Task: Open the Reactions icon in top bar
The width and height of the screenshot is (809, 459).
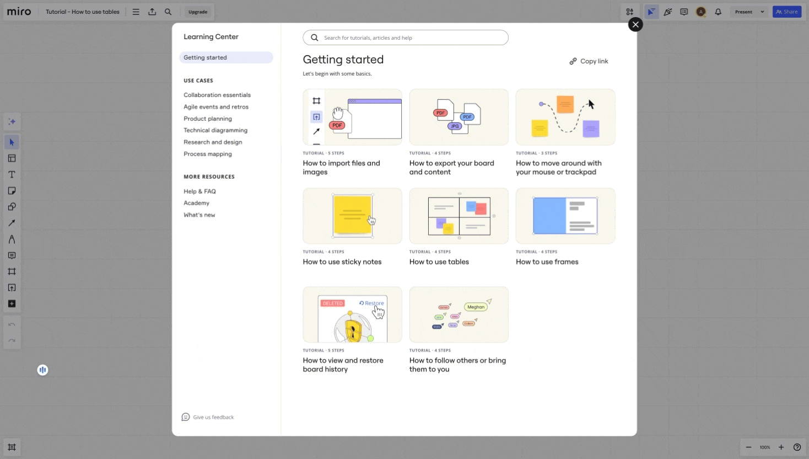Action: tap(668, 12)
